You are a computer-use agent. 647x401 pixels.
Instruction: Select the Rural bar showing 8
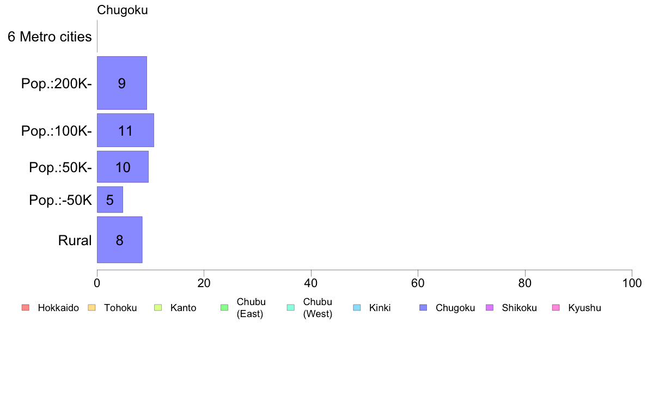click(120, 240)
